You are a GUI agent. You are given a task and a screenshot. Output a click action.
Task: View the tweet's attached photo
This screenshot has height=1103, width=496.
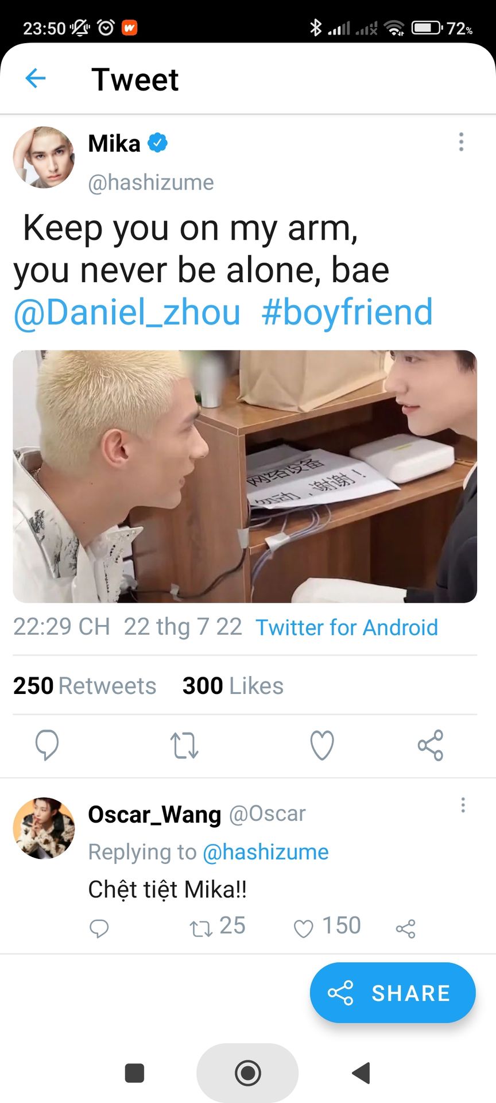[245, 476]
